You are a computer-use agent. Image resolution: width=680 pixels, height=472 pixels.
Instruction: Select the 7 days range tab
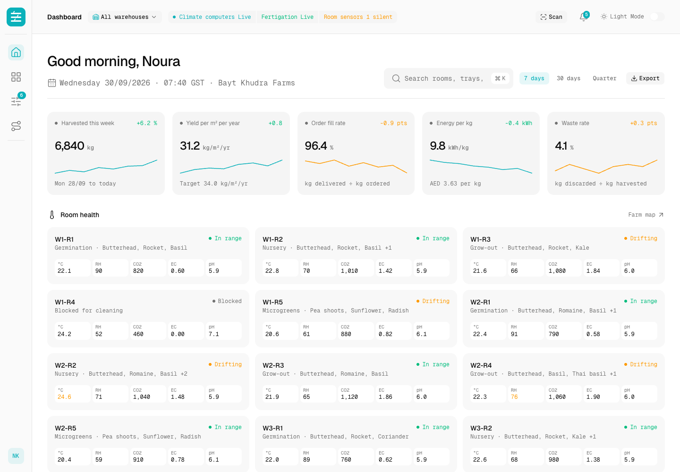[534, 78]
